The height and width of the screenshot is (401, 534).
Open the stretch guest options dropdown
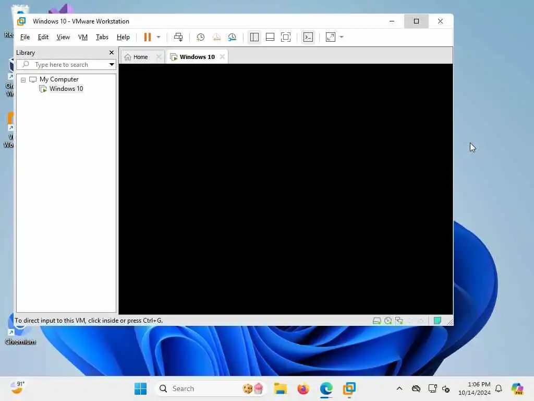(x=342, y=37)
